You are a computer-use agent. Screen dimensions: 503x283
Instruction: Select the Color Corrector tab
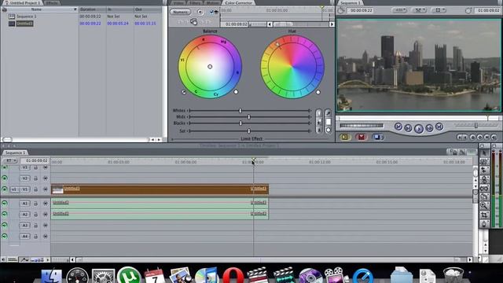click(x=238, y=3)
